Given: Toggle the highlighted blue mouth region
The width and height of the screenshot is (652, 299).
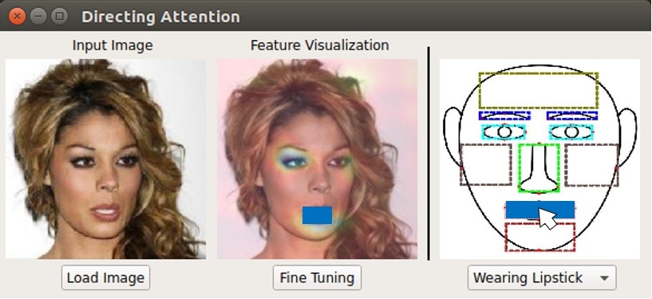Looking at the screenshot, I should click(x=540, y=210).
